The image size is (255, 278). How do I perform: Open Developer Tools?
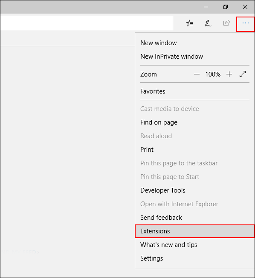[195, 190]
